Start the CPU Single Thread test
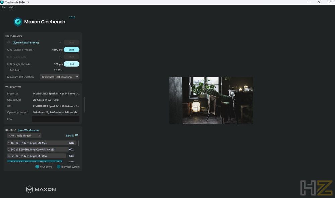The image size is (335, 198). [x=72, y=64]
